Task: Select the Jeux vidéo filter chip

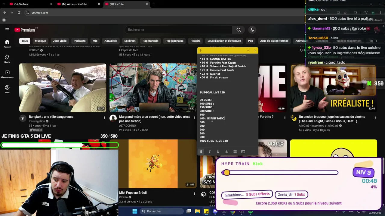Action: click(60, 41)
